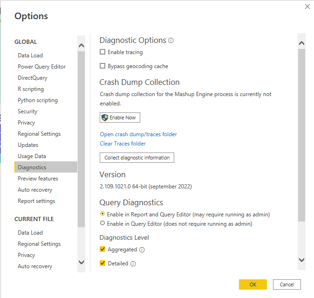Open crash dump/traces folder link
Screen dimensions: 314x298
(x=138, y=134)
